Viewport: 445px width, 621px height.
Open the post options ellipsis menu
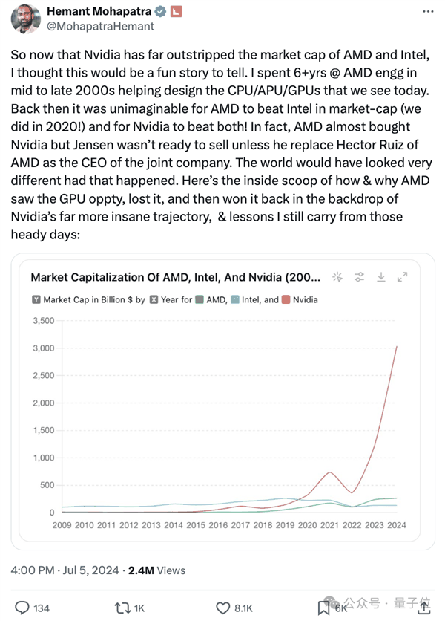428,10
